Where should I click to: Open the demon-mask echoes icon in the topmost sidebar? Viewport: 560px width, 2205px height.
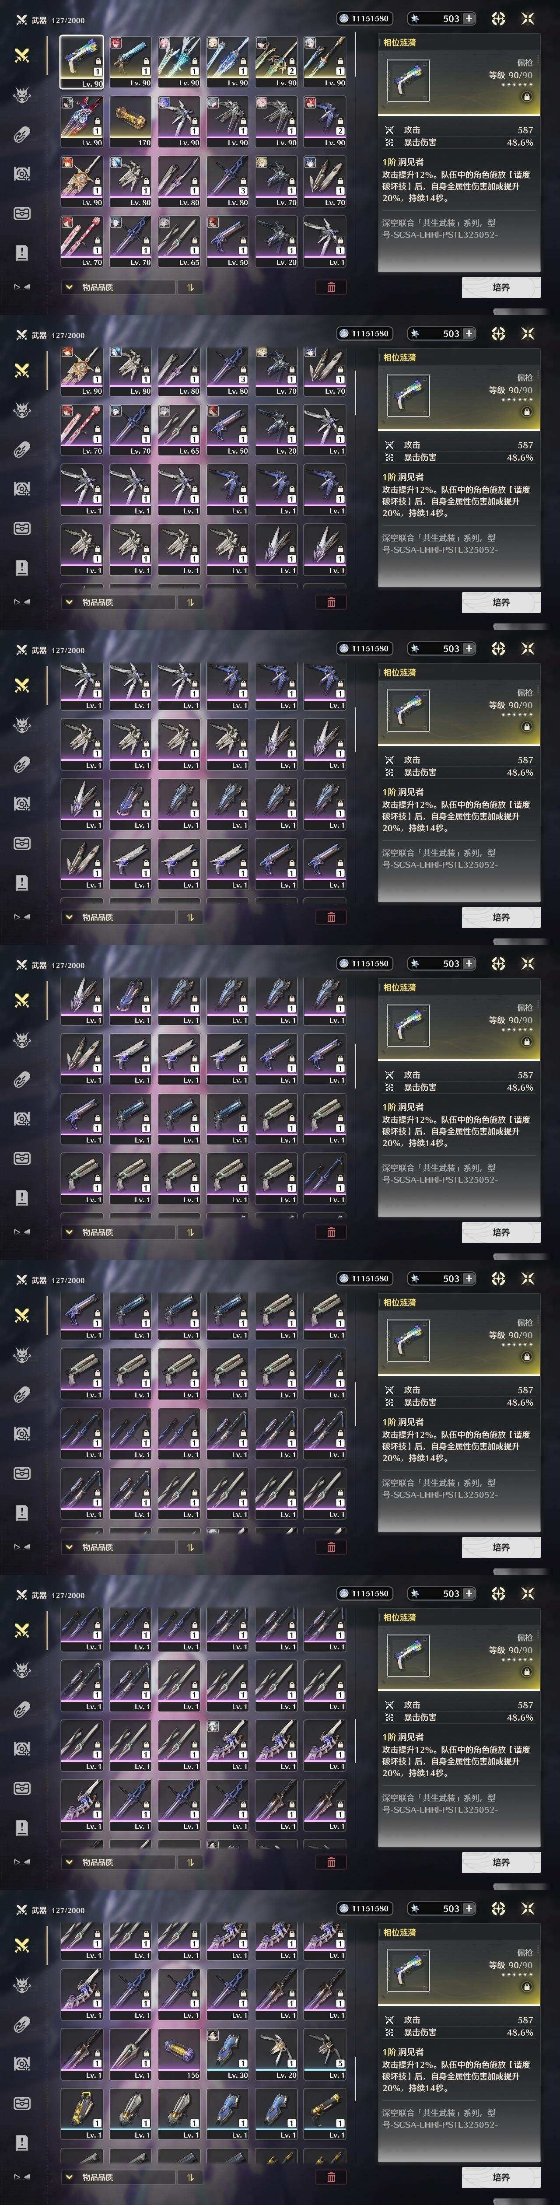click(22, 94)
